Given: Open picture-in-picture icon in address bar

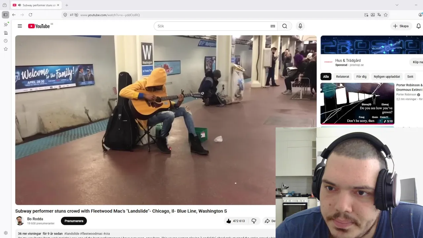Looking at the screenshot, I should 366,15.
